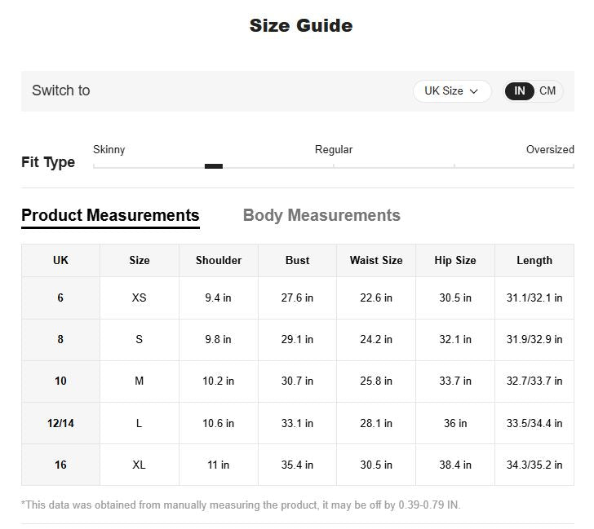Click the 36 in hip size value
The width and height of the screenshot is (594, 529).
pyautogui.click(x=455, y=423)
